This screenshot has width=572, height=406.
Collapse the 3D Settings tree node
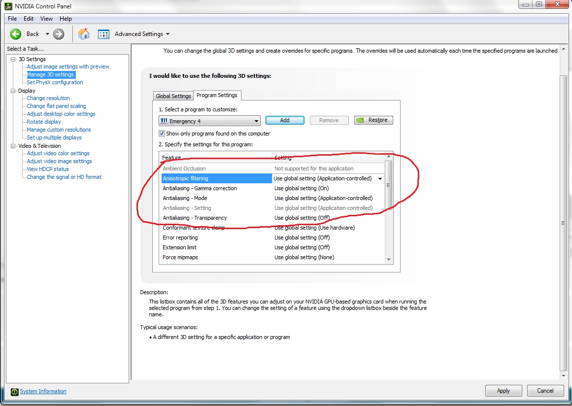[13, 59]
